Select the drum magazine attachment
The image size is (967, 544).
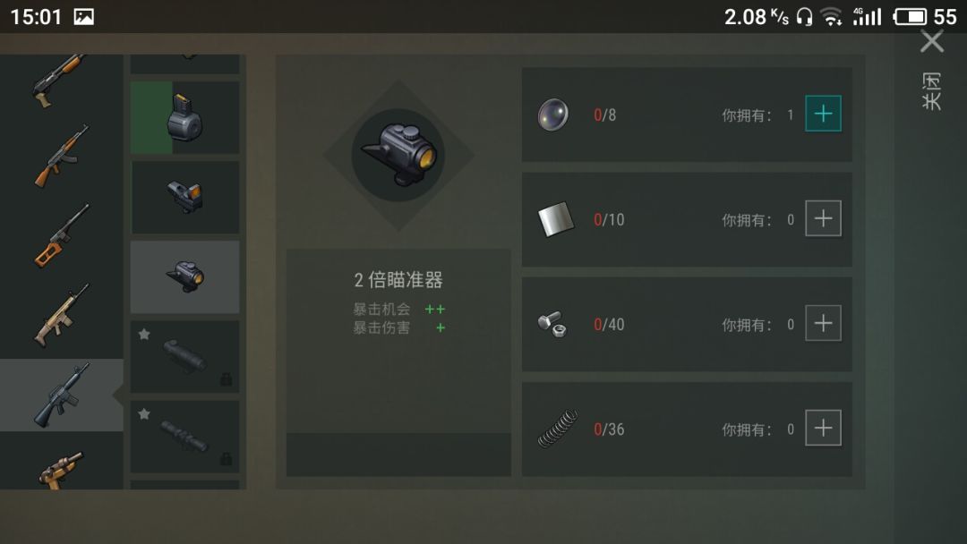pyautogui.click(x=185, y=118)
